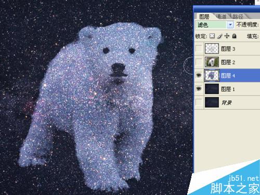Switch to the 通道 tab
The width and height of the screenshot is (260, 195).
[x=222, y=17]
